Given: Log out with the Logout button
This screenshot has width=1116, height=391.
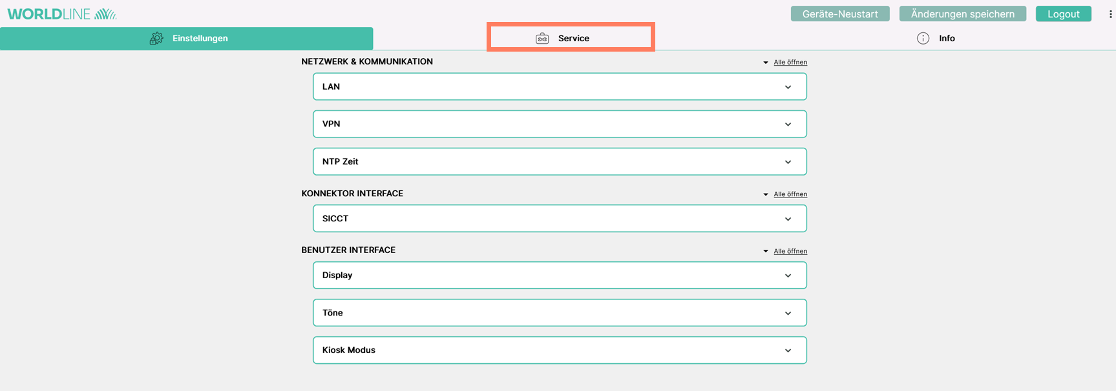Looking at the screenshot, I should (1064, 14).
